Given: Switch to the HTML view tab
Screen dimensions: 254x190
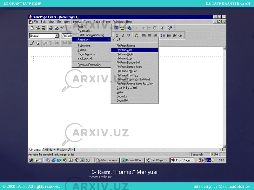Looking at the screenshot, I should coord(48,149).
